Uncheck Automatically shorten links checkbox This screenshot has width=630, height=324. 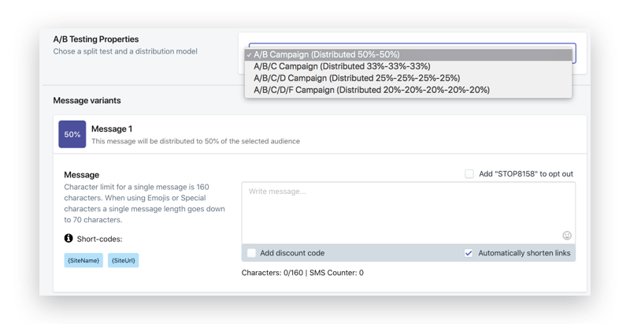469,253
